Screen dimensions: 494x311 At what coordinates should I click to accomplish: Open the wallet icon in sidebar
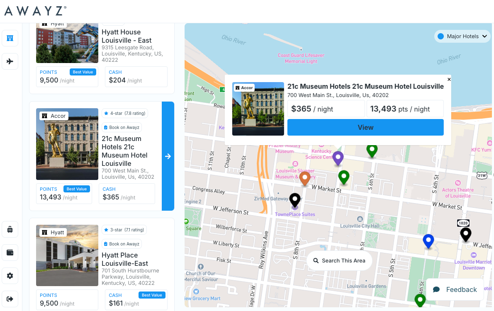10,252
